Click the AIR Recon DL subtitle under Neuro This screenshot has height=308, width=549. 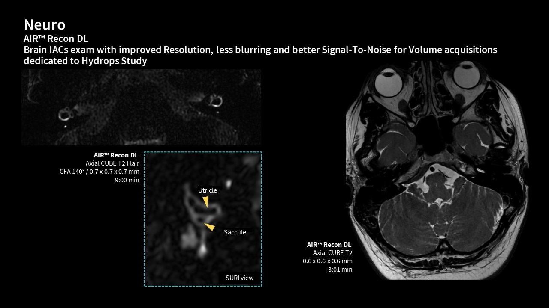[56, 39]
